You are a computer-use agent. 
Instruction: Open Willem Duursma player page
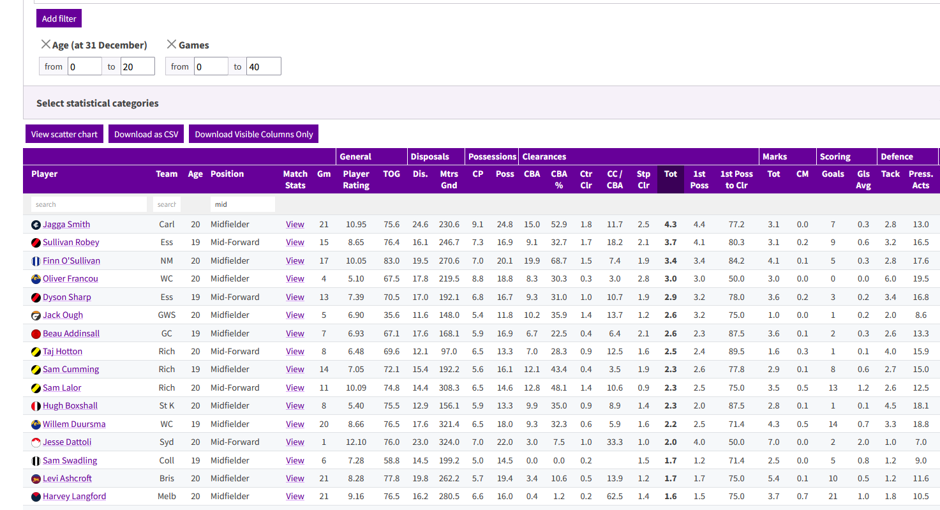click(x=74, y=424)
